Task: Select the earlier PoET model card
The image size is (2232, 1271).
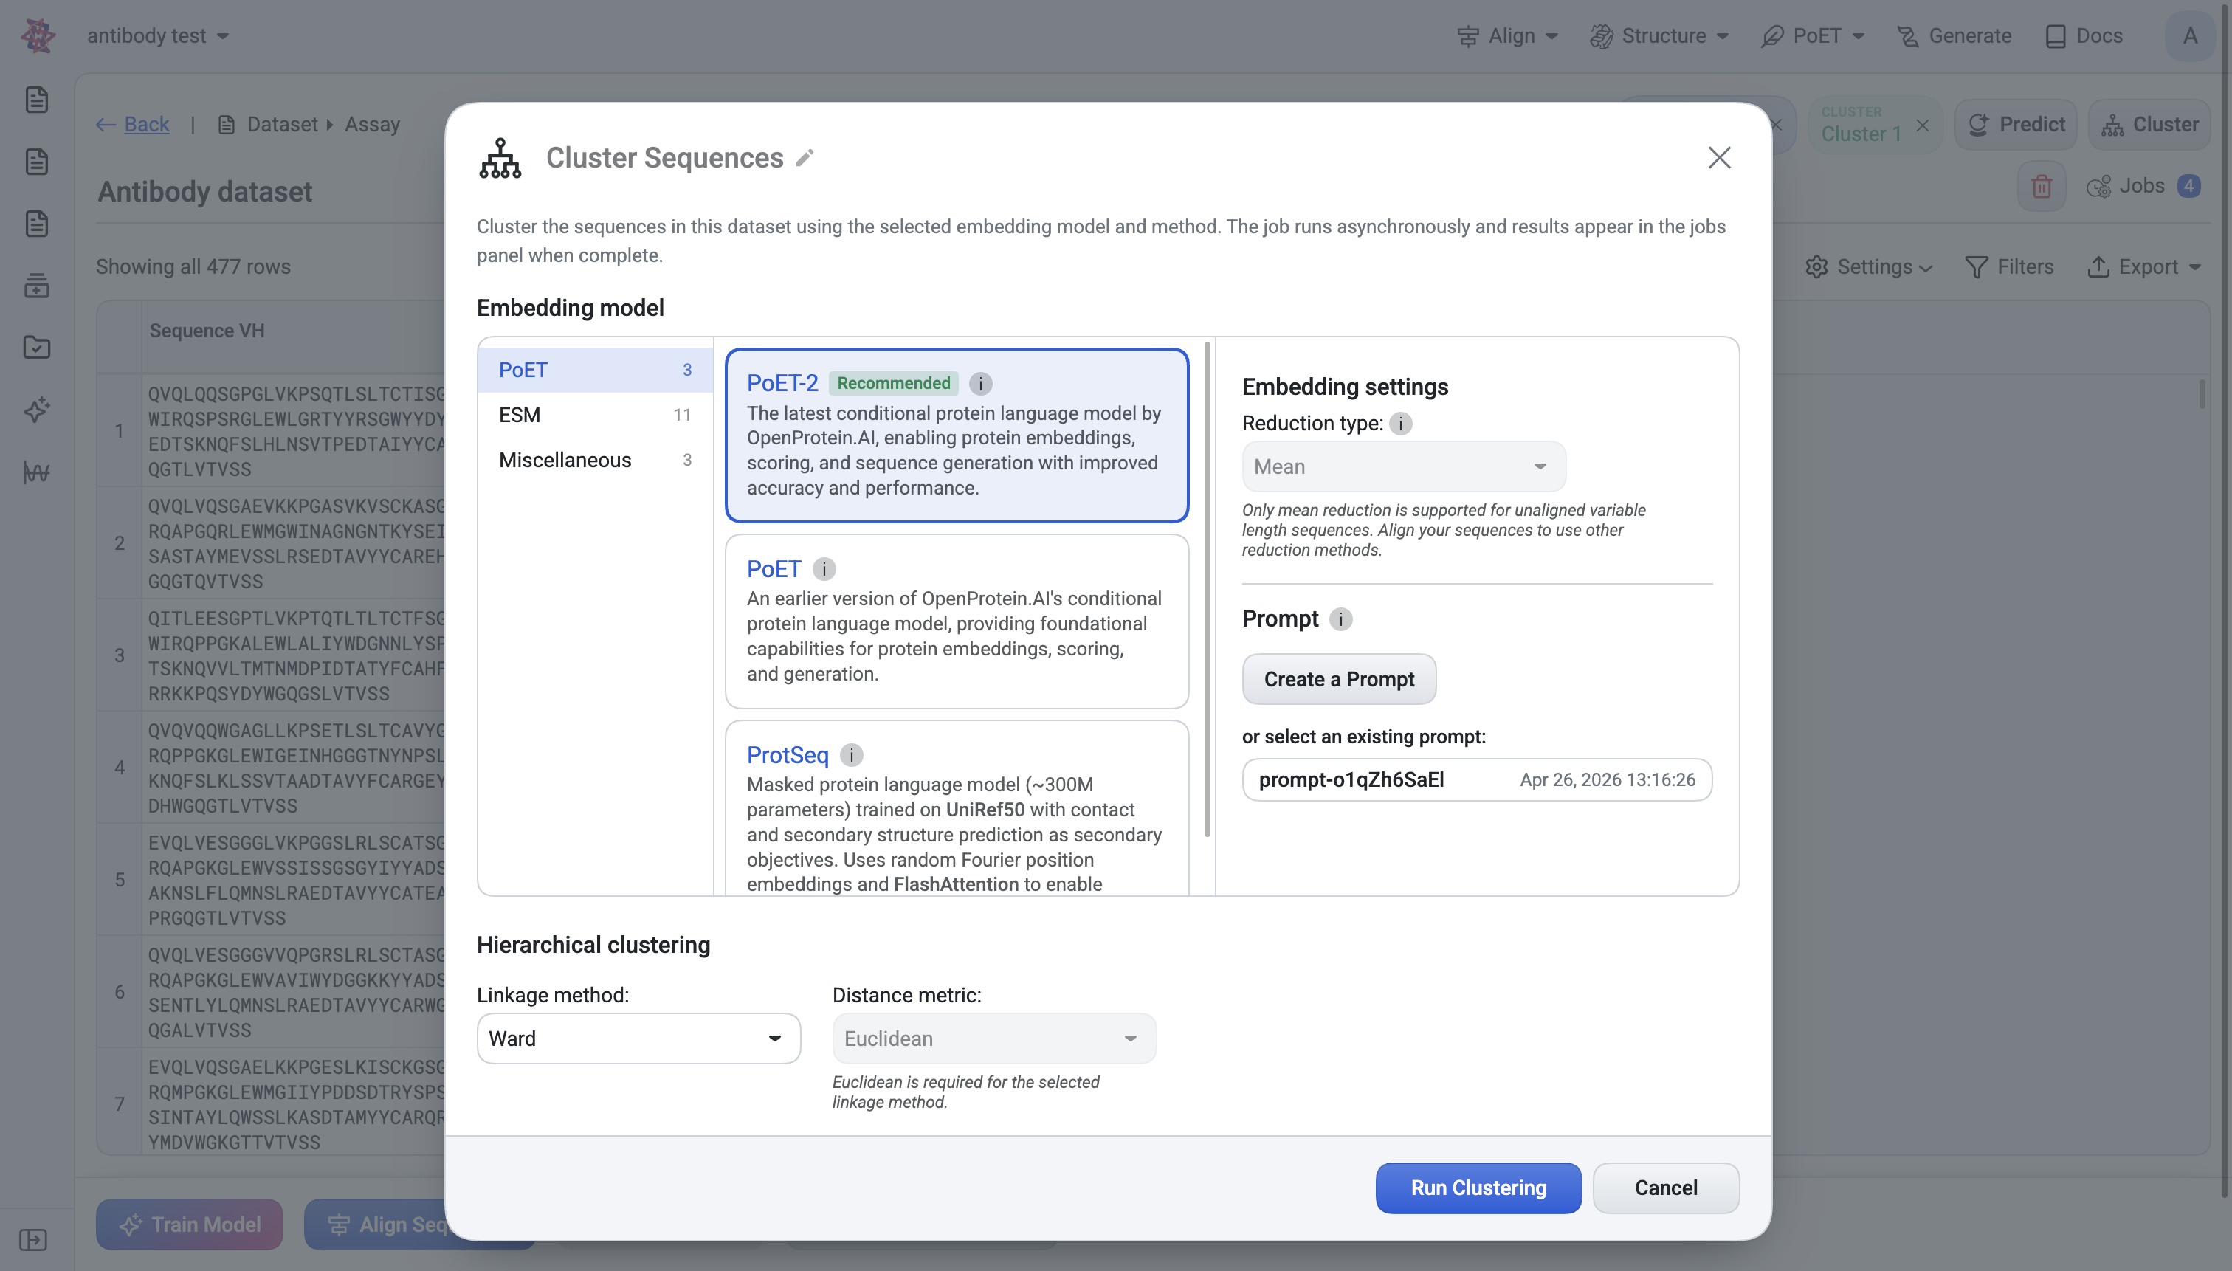Action: coord(957,621)
